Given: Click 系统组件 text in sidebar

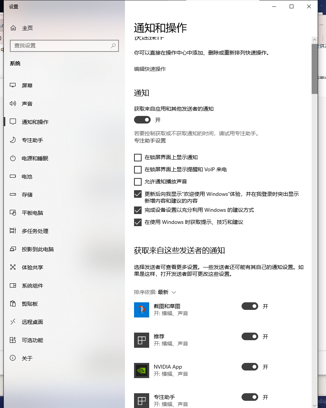Looking at the screenshot, I should click(32, 286).
